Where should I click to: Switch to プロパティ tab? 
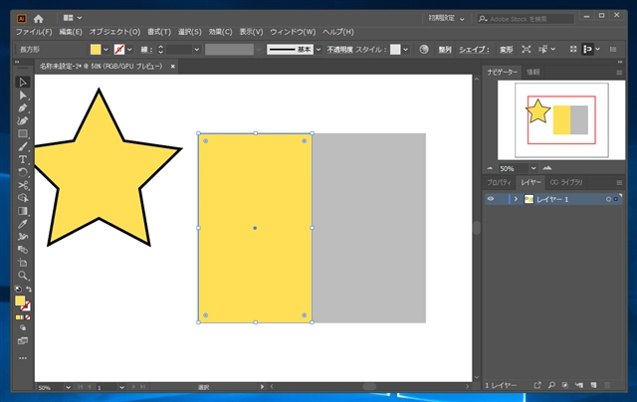499,182
